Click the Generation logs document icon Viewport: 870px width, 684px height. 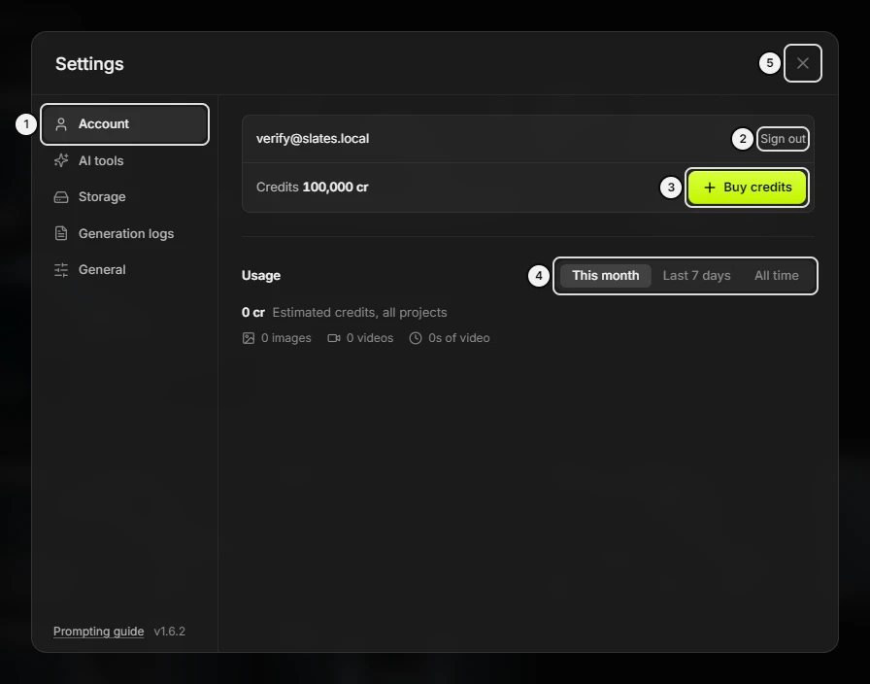pos(61,233)
